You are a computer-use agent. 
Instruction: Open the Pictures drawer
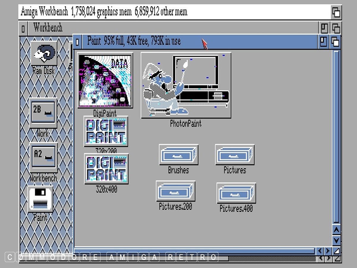point(234,155)
